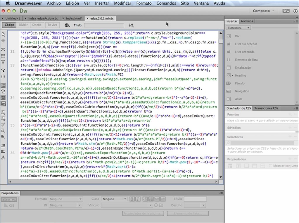The width and height of the screenshot is (299, 223).
Task: Toggle Word Wrap in the coding toolbar
Action: click(3, 98)
